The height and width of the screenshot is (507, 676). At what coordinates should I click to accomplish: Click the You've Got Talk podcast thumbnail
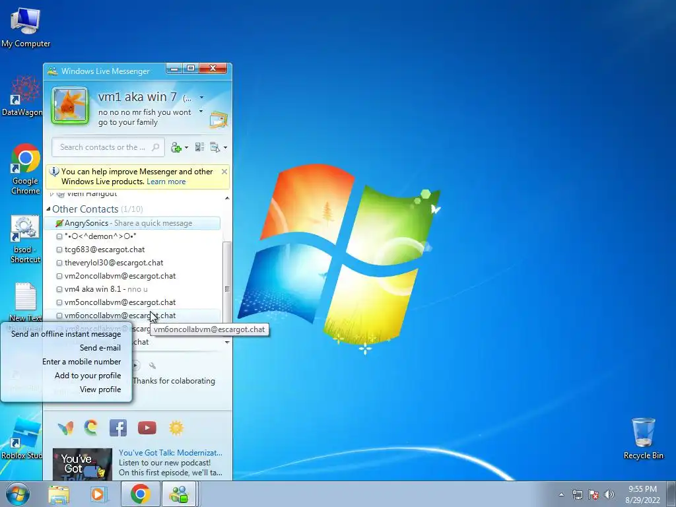tap(83, 464)
